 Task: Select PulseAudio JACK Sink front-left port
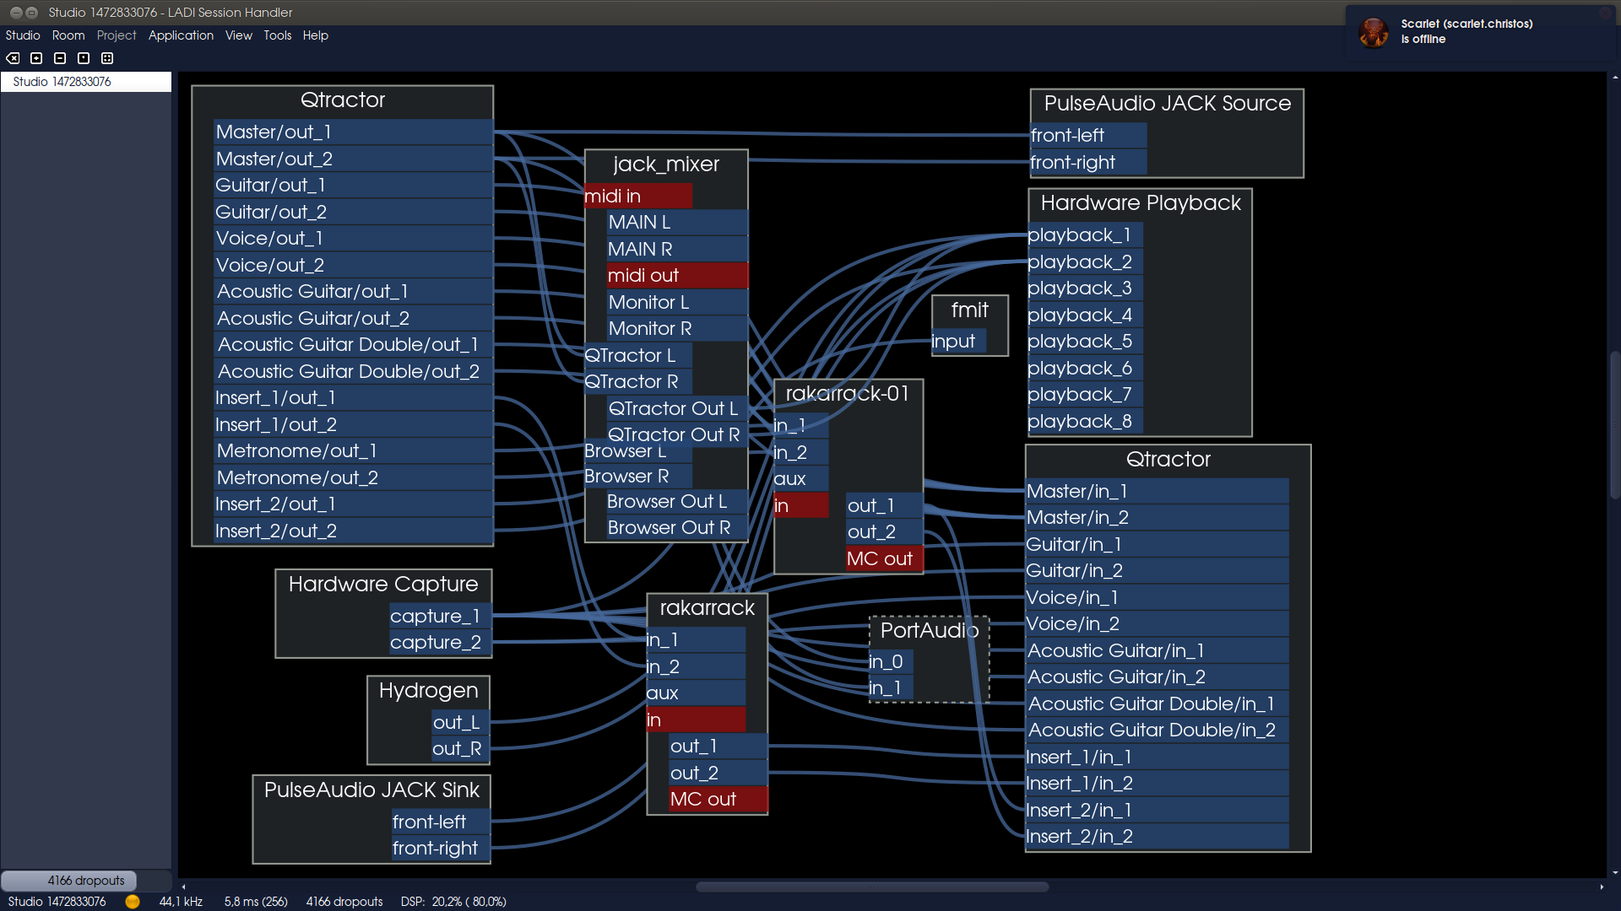441,822
